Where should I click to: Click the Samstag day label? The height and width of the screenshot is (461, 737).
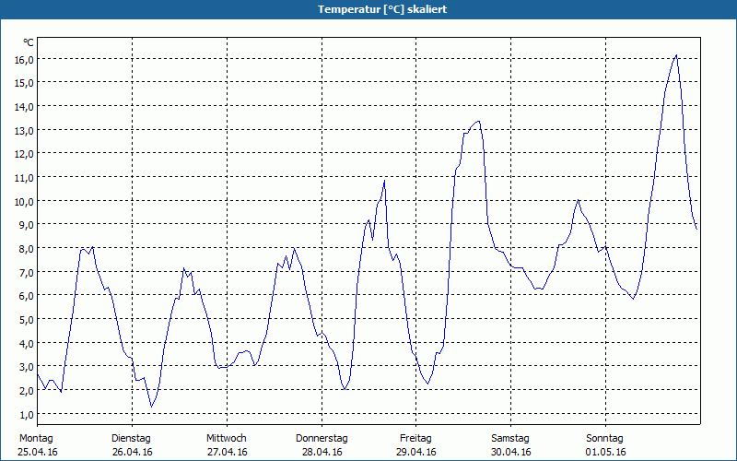click(510, 438)
